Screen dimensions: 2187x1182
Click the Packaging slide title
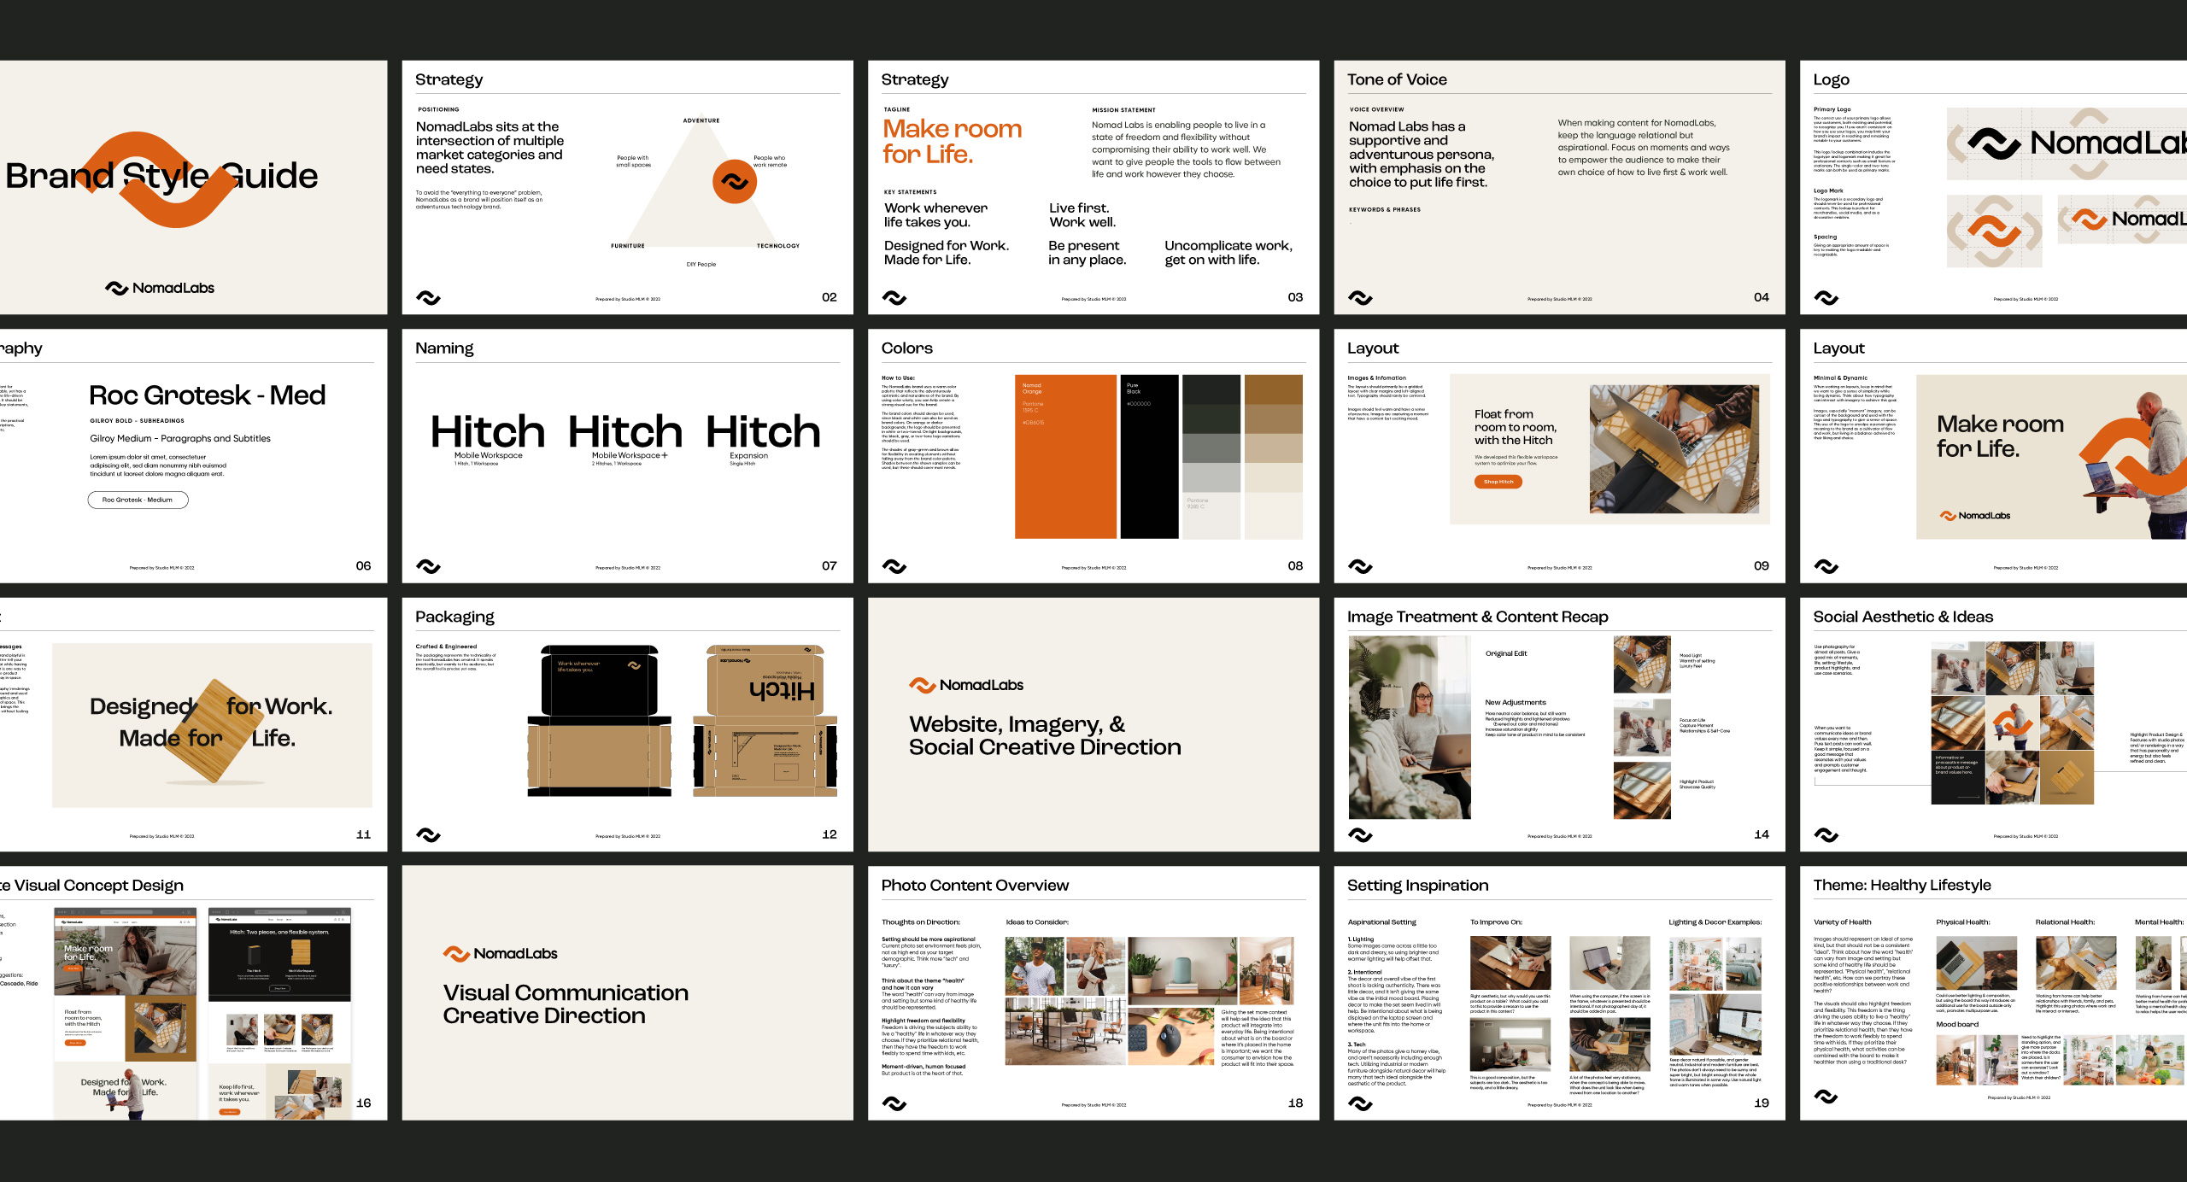[454, 617]
